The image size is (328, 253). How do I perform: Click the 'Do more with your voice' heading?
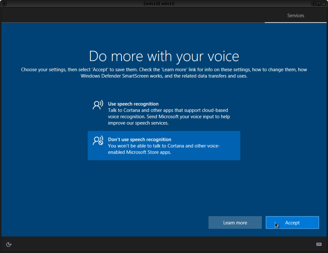(x=164, y=56)
